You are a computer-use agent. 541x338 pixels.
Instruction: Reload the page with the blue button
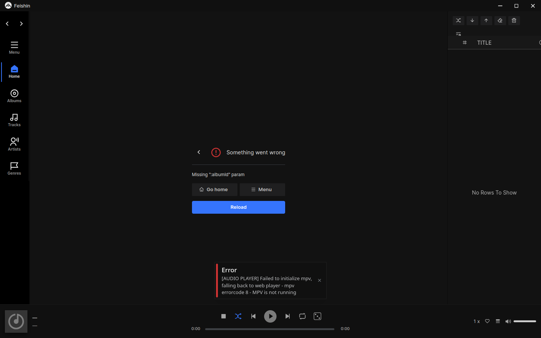point(239,207)
